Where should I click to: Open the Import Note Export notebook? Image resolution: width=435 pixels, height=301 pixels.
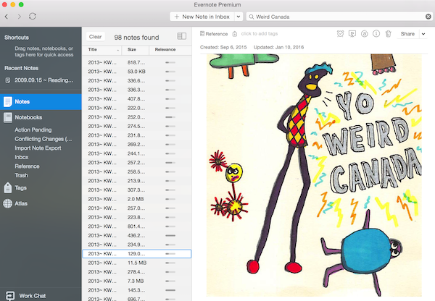(x=38, y=148)
